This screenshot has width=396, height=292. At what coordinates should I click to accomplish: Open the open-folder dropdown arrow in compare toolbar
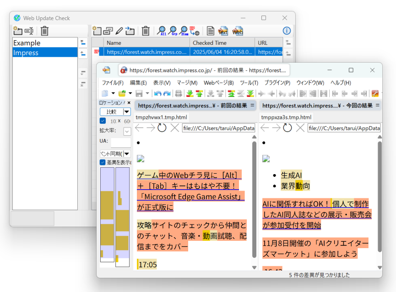click(130, 94)
